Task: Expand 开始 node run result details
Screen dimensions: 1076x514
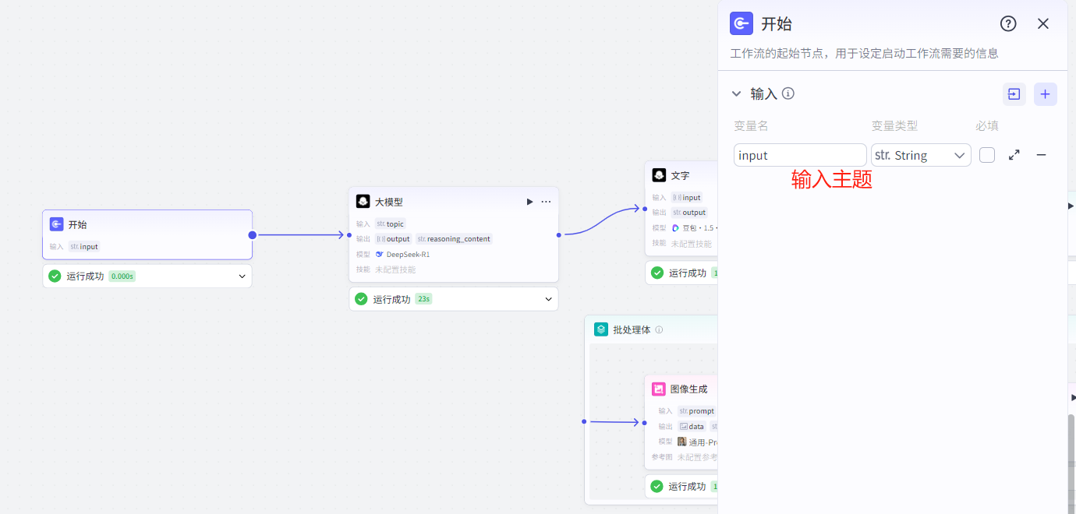Action: (242, 276)
